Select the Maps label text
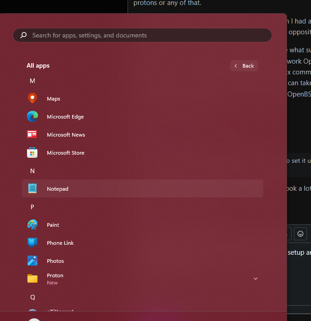Image resolution: width=311 pixels, height=321 pixels. (53, 99)
